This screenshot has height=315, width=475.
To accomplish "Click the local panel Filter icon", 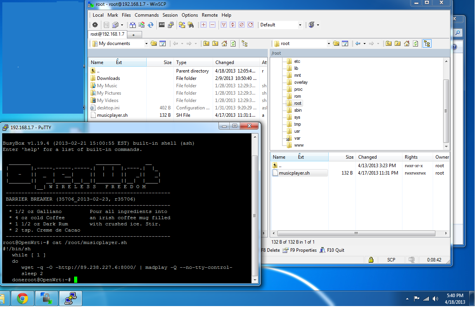I will tap(163, 43).
